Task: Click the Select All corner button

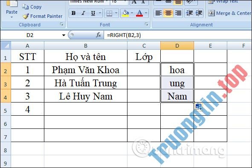Action: (x=6, y=46)
